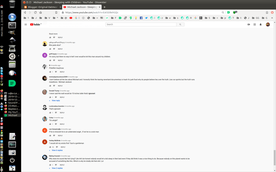This screenshot has height=172, width=276.
Task: Dislike the Donald Trump comment
Action: tap(56, 97)
